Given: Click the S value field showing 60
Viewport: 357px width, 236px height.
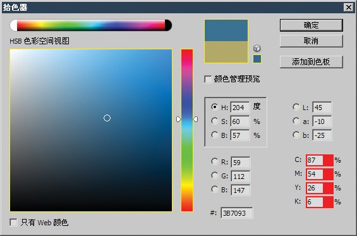Looking at the screenshot, I should [240, 121].
